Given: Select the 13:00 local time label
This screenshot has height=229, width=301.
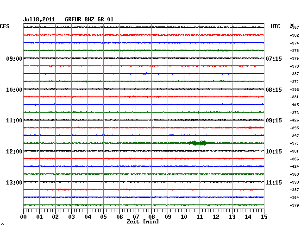Looking at the screenshot, I should pos(14,182).
